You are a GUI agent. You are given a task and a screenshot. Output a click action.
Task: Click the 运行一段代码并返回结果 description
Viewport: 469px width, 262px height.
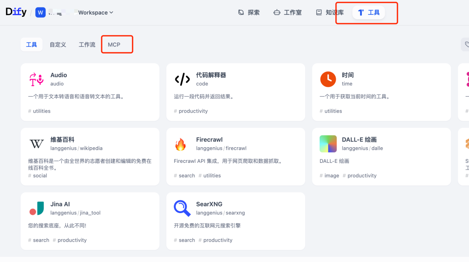click(x=205, y=97)
